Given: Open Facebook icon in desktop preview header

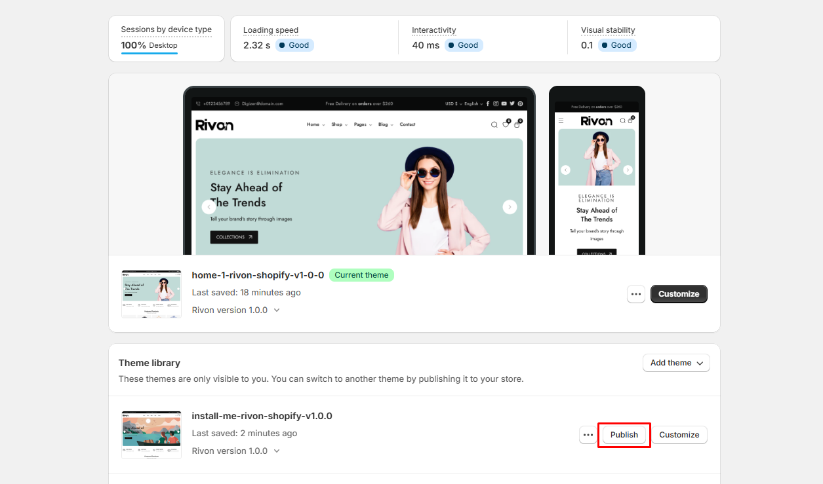Looking at the screenshot, I should pyautogui.click(x=488, y=103).
